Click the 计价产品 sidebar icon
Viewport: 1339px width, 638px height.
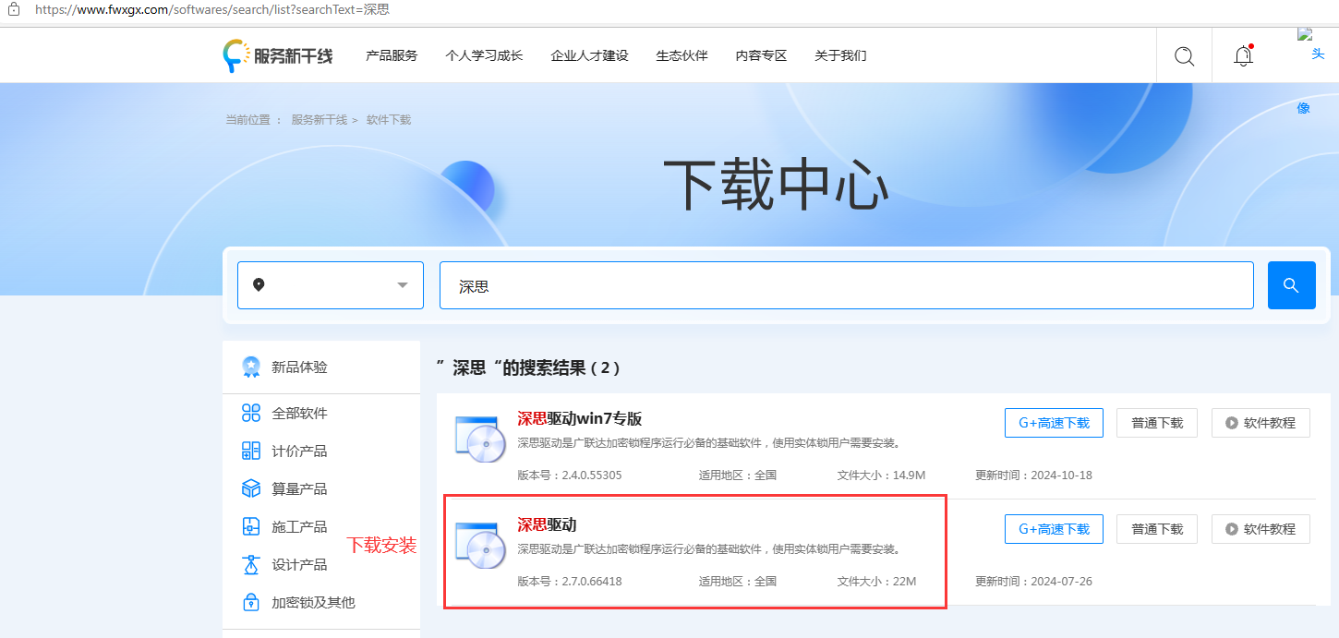[x=250, y=451]
